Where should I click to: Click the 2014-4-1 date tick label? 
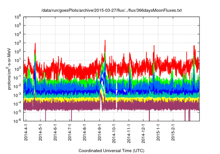point(26,132)
